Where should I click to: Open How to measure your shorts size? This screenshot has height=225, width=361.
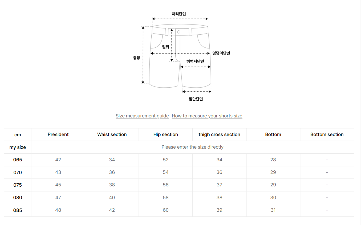tap(207, 116)
